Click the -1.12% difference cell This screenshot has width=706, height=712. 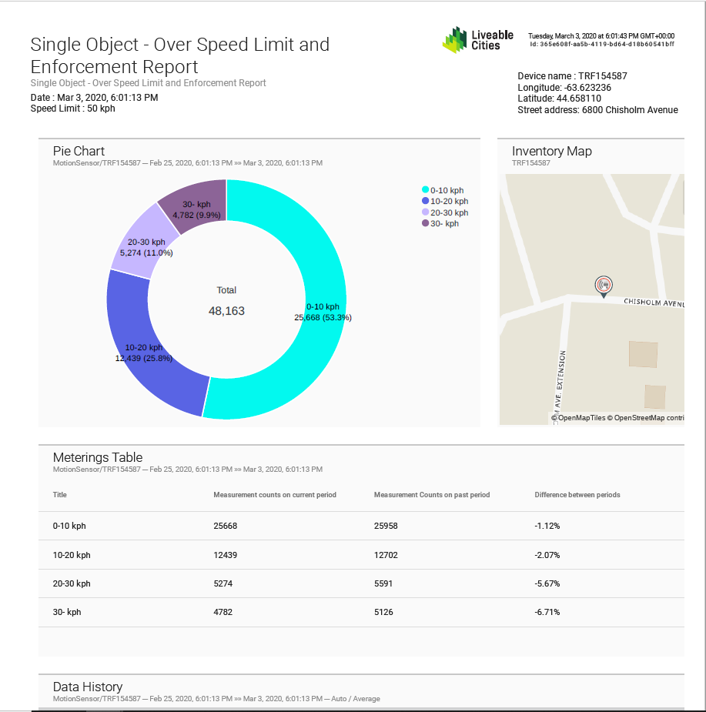tap(547, 526)
